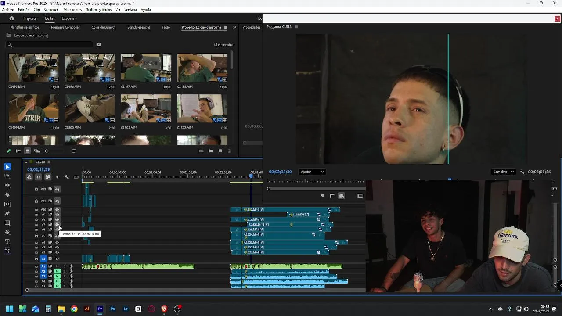Open Photoshop from Windows taskbar

pyautogui.click(x=113, y=309)
